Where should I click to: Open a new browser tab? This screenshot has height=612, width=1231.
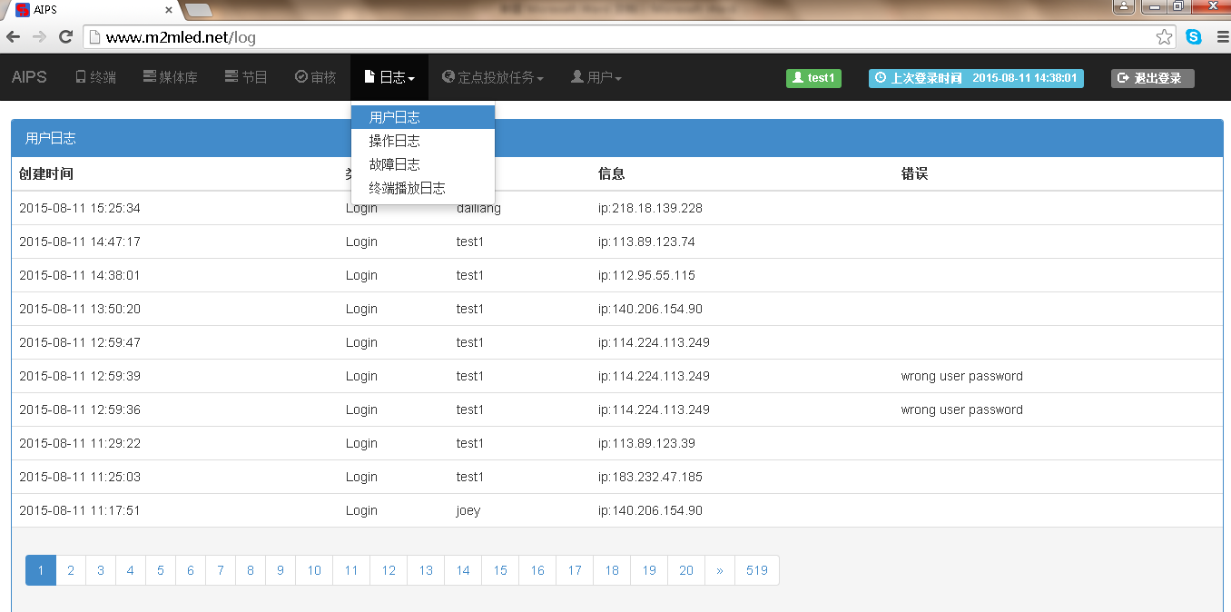click(x=199, y=10)
